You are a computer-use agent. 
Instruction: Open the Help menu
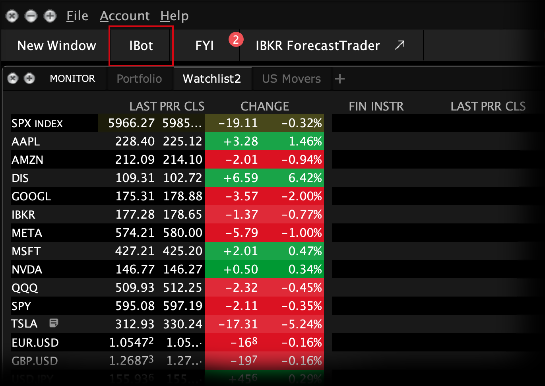click(174, 16)
